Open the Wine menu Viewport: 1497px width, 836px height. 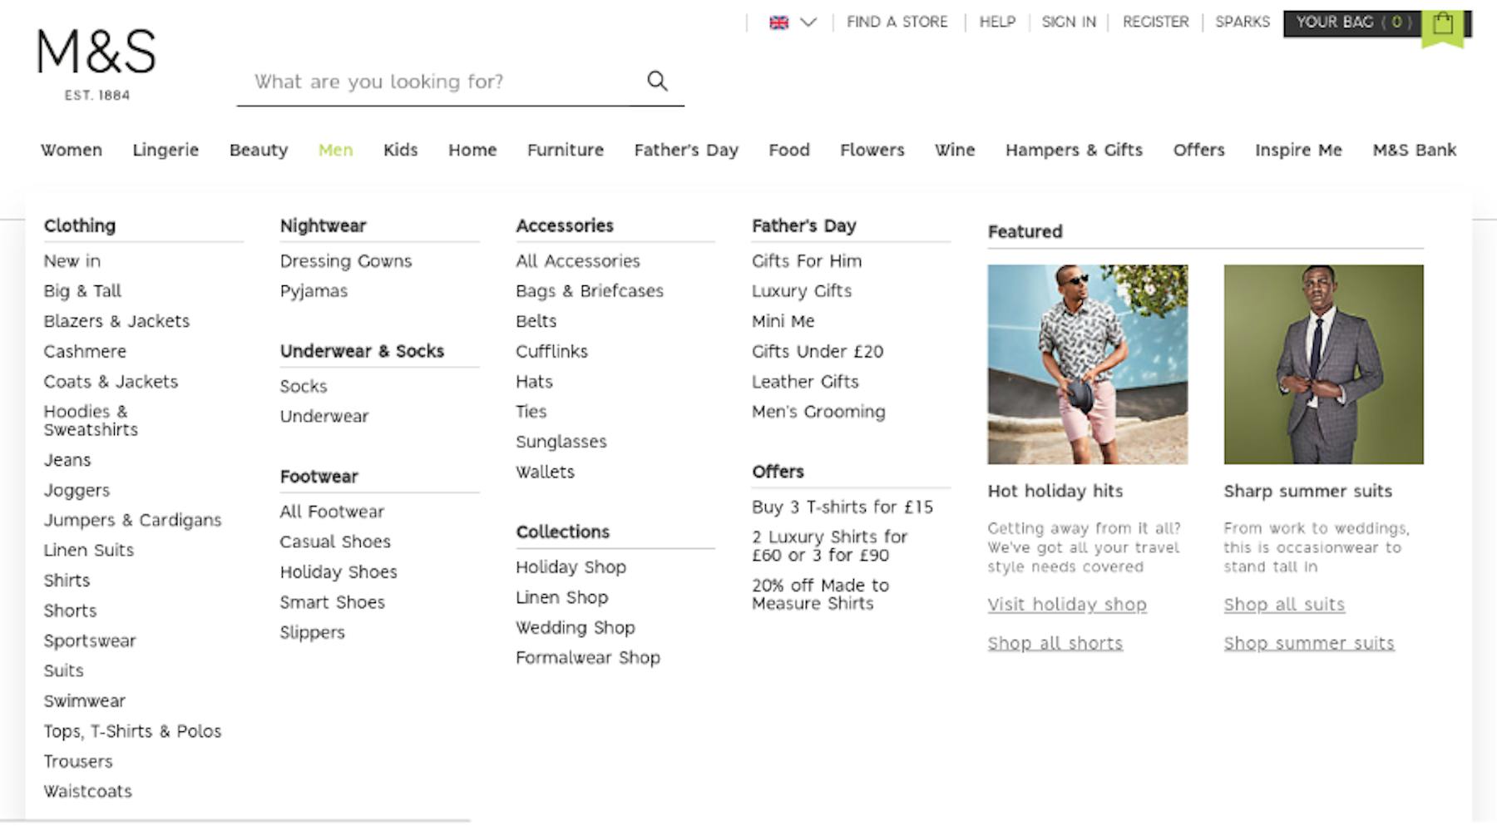coord(955,151)
